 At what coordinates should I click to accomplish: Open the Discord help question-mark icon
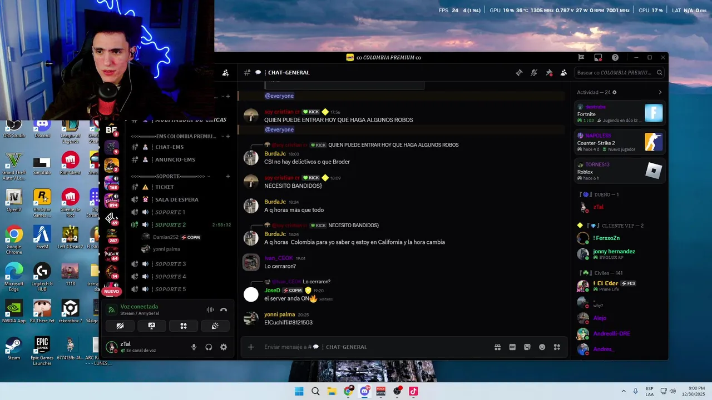615,57
